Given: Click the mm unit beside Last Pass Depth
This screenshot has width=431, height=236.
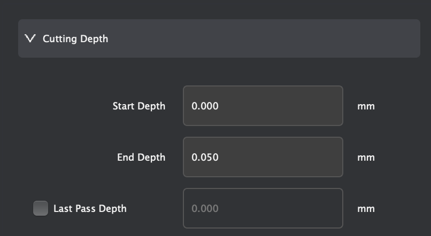Looking at the screenshot, I should [x=366, y=208].
